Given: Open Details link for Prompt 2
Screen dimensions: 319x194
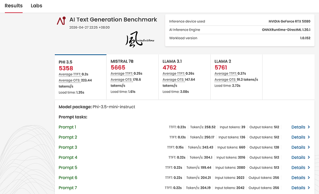Looking at the screenshot, I should coord(298,137).
